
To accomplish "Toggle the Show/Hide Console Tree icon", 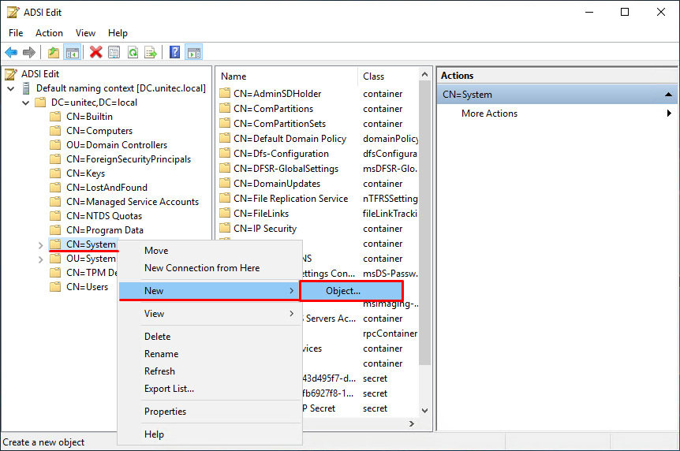I will click(x=73, y=53).
